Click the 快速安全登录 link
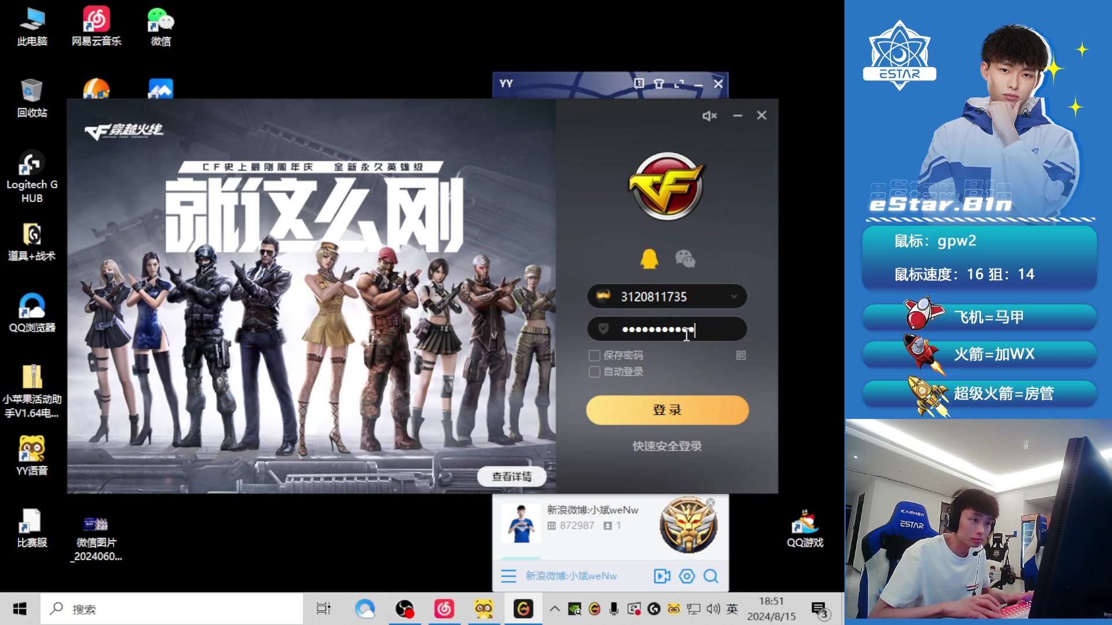The width and height of the screenshot is (1112, 625). tap(667, 446)
